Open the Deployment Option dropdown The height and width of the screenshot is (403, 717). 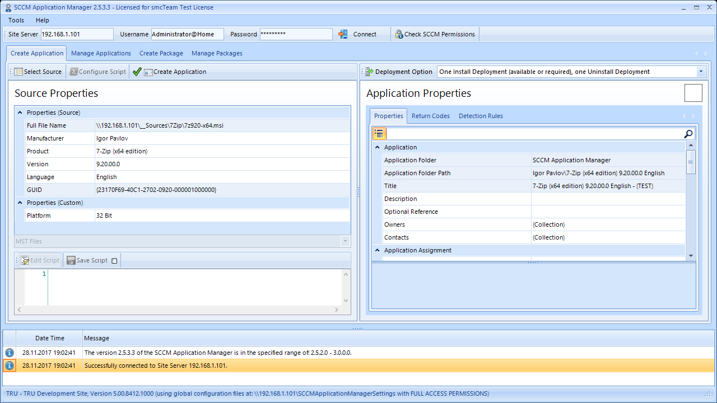[701, 72]
